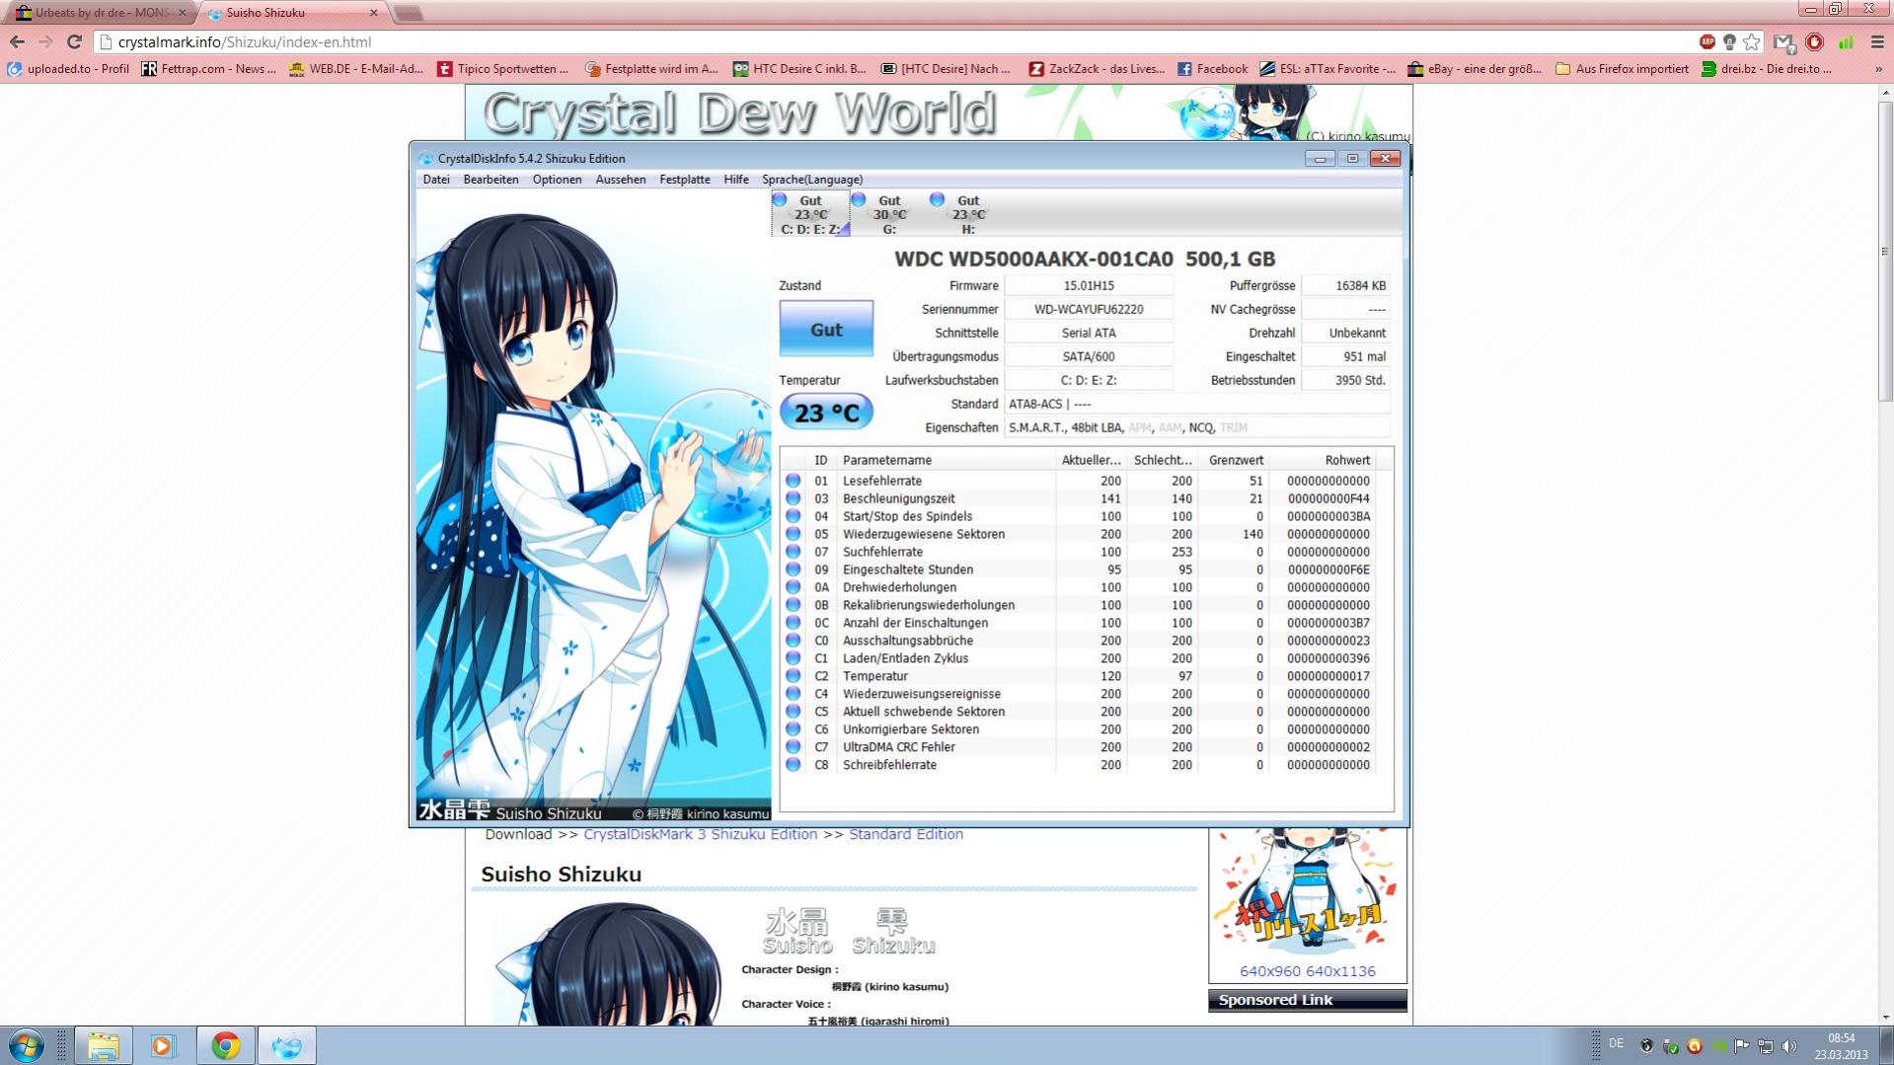The width and height of the screenshot is (1894, 1065).
Task: Select the C: D: E: Z: disk tab
Action: [x=809, y=214]
